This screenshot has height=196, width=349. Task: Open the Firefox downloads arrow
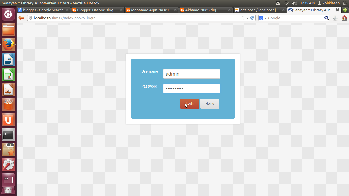point(335,18)
